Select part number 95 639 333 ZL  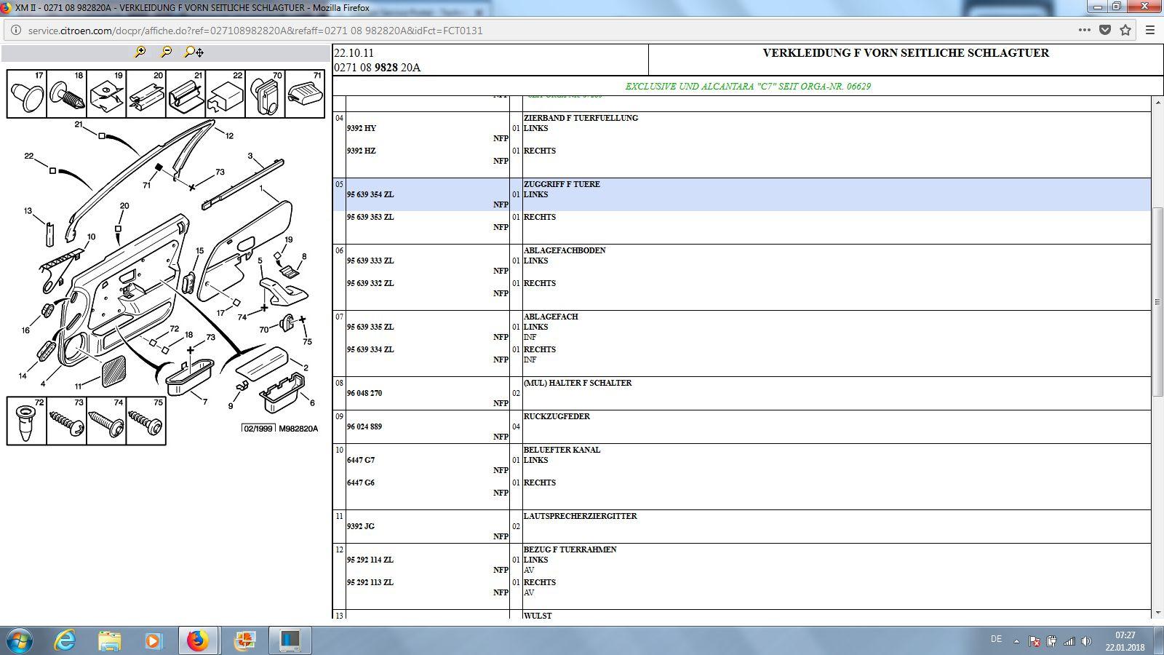[x=370, y=261]
